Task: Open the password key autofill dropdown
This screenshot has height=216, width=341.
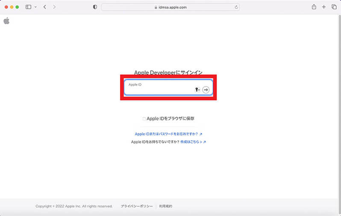Action: click(x=197, y=90)
